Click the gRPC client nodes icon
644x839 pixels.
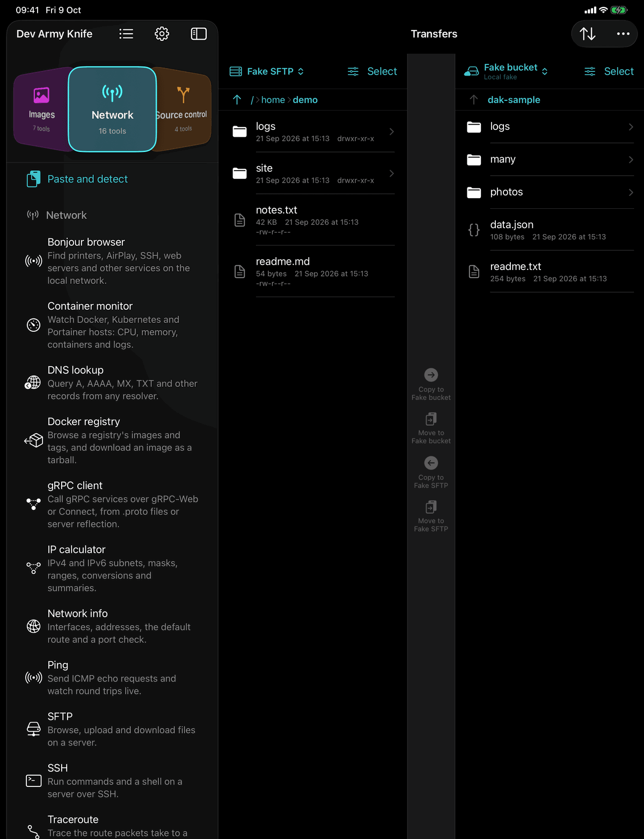[x=33, y=504]
